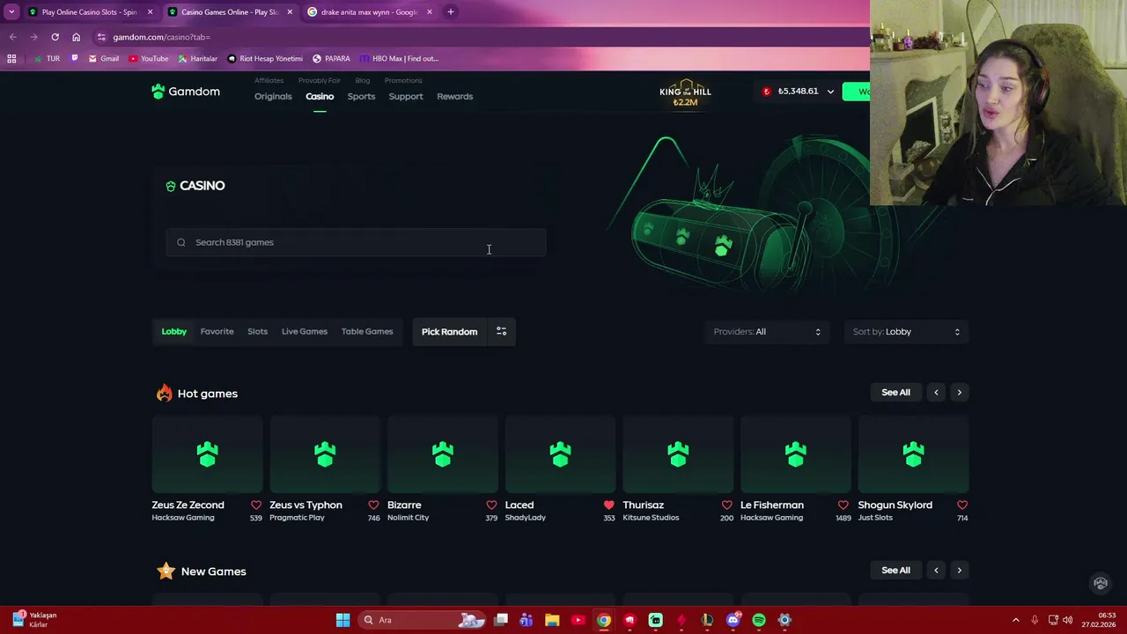1127x634 pixels.
Task: Show previous Hot games with left arrow
Action: (936, 393)
